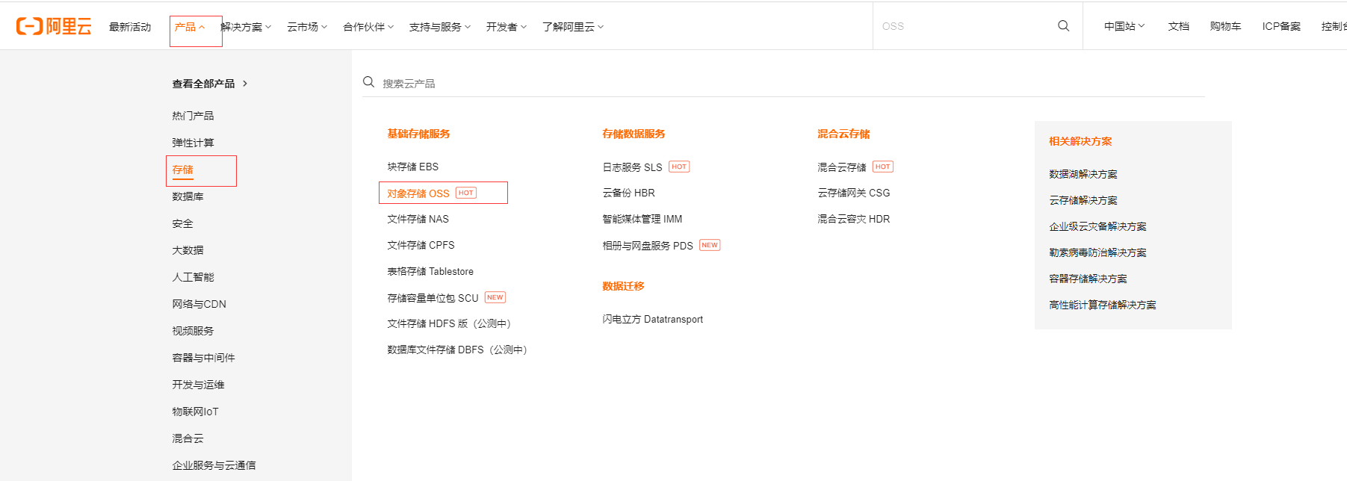Image resolution: width=1347 pixels, height=481 pixels.
Task: Open the 合作伙伴 dropdown
Action: [368, 27]
